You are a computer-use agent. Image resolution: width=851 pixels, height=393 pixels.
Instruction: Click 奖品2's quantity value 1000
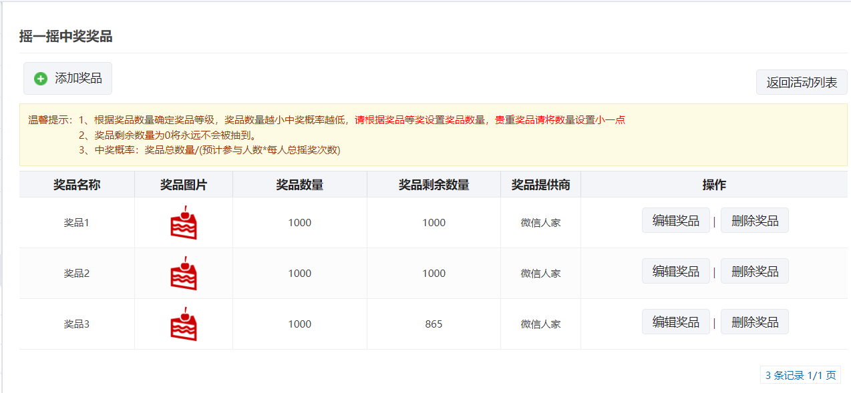(300, 274)
